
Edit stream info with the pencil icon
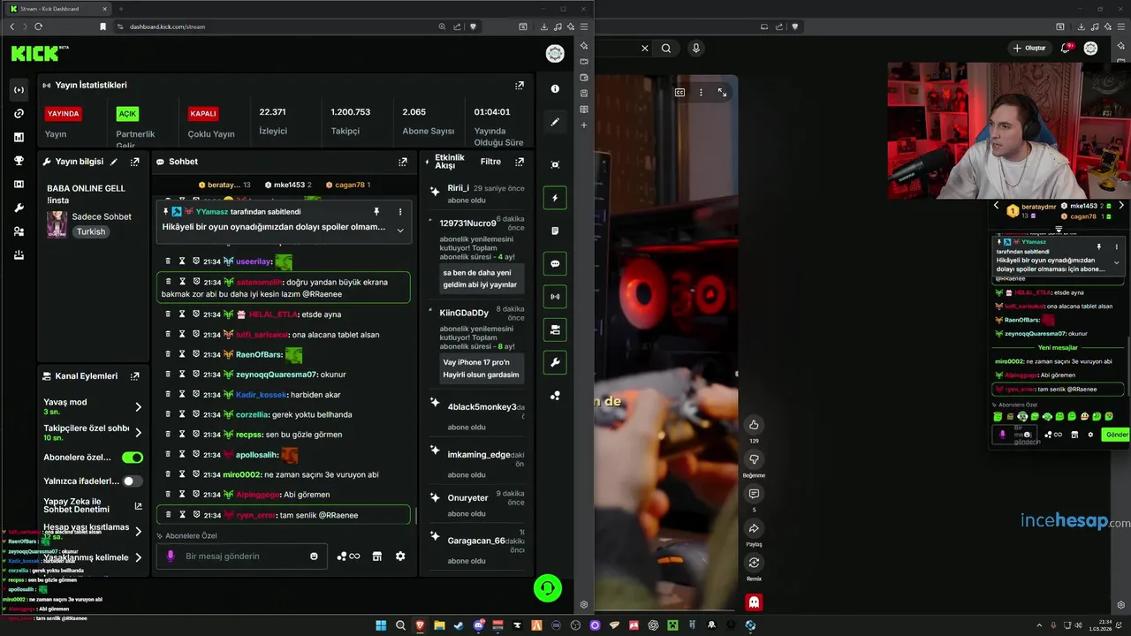[113, 162]
